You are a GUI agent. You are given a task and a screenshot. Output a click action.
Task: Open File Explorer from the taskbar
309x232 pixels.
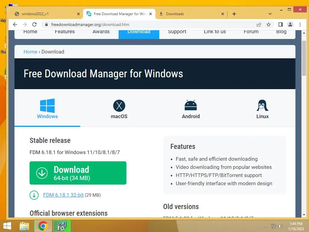click(24, 226)
